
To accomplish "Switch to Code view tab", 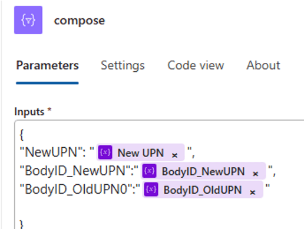I will coord(196,65).
